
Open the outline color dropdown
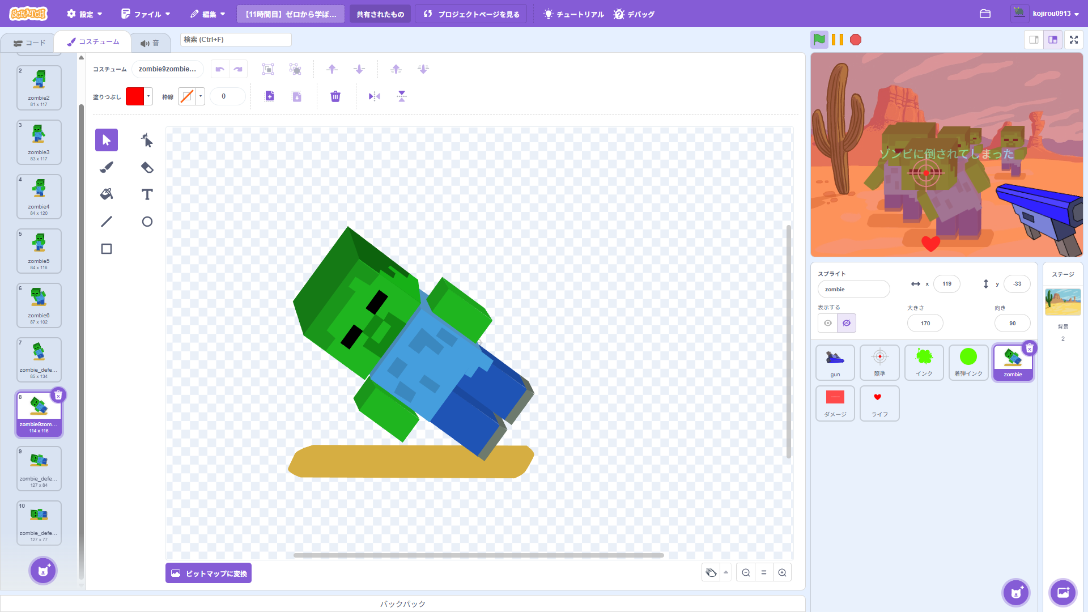tap(201, 96)
